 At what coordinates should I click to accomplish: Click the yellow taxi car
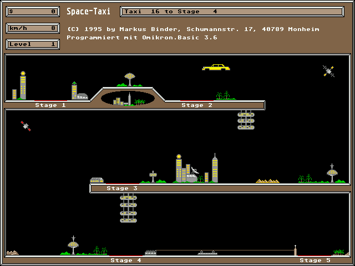tap(216, 67)
